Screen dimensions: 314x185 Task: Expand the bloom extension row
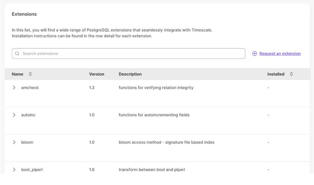[14, 142]
